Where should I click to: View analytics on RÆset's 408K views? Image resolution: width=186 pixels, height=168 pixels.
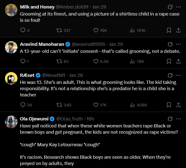[132, 105]
